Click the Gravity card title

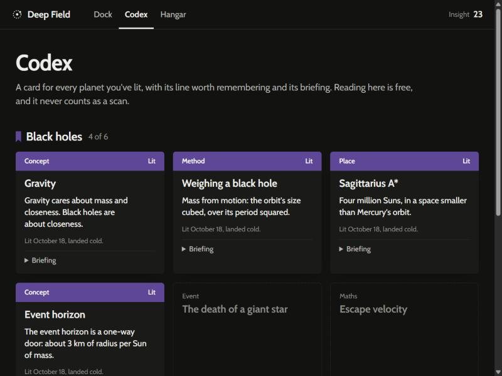tap(40, 184)
